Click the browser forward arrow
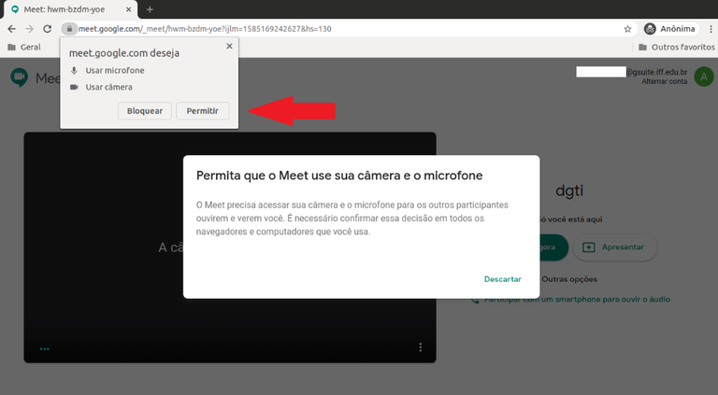The image size is (718, 395). coord(29,29)
